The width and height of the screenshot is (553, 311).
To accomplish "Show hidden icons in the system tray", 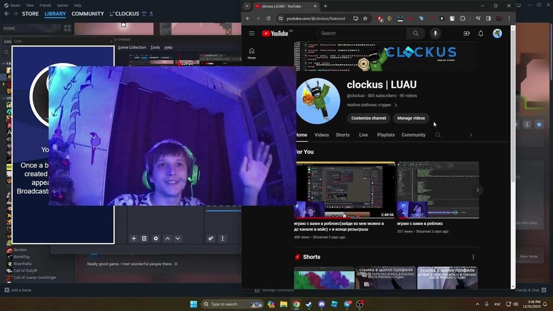I will (477, 304).
